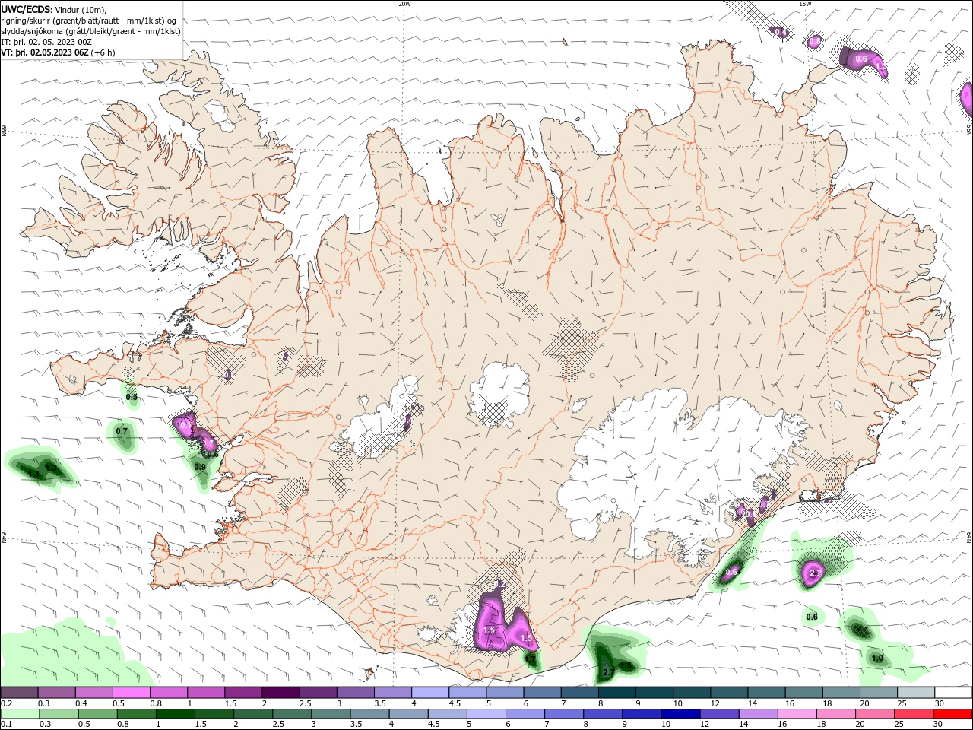This screenshot has height=730, width=973.
Task: Click the valid time line reading 06Z (+6 h)
Action: [x=58, y=52]
